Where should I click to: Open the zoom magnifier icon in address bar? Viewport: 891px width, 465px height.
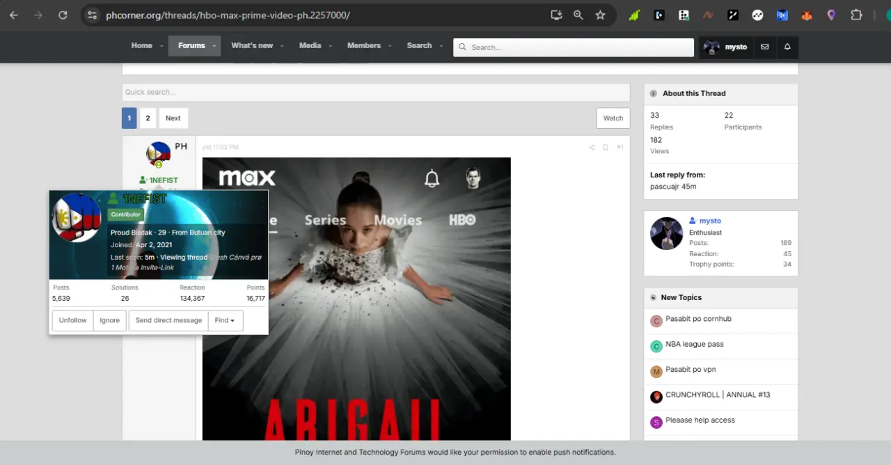coord(578,15)
